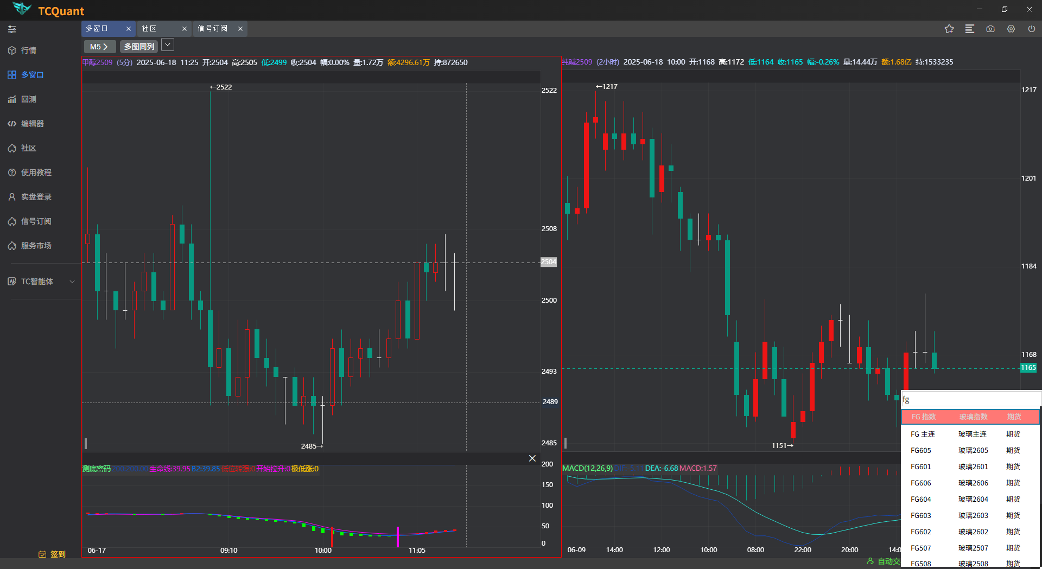Viewport: 1042px width, 569px height.
Task: Open 编辑器 editor in sidebar
Action: (32, 124)
